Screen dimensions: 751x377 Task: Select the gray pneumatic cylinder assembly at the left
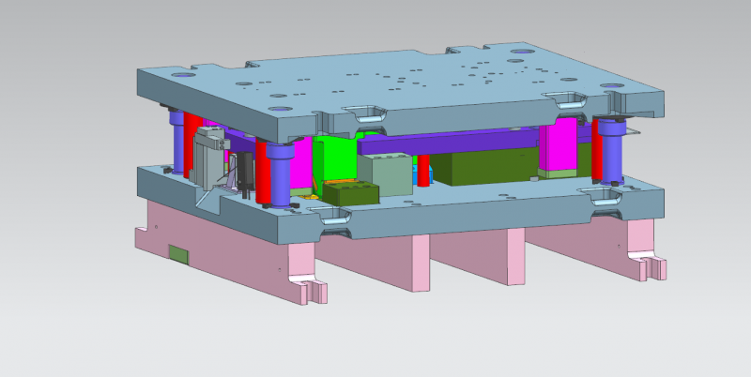[209, 158]
